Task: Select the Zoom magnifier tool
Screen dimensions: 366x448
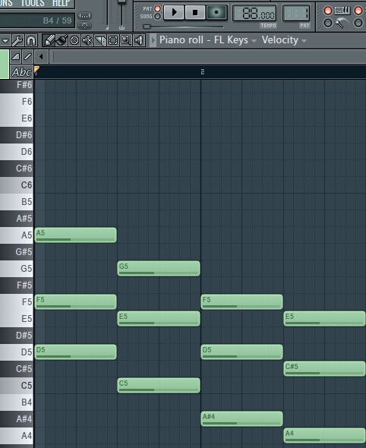Action: click(x=126, y=40)
